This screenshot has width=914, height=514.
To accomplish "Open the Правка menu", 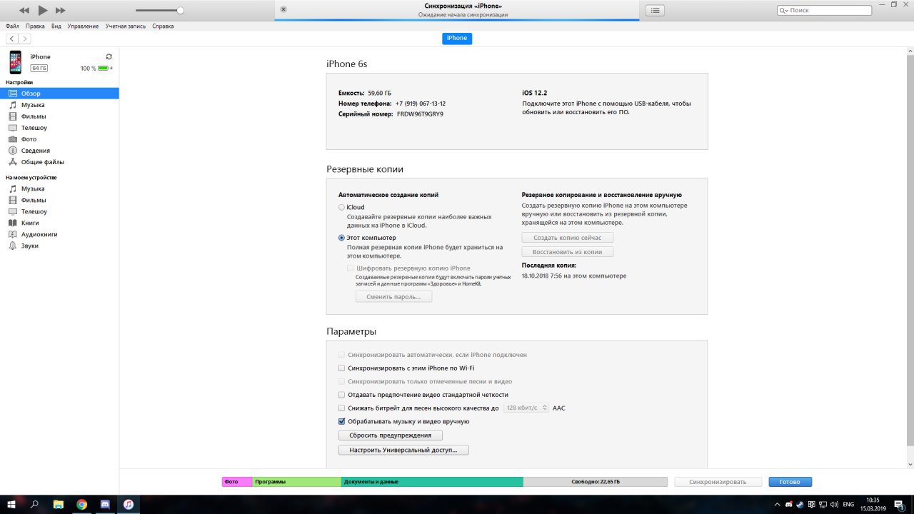I will pos(35,26).
